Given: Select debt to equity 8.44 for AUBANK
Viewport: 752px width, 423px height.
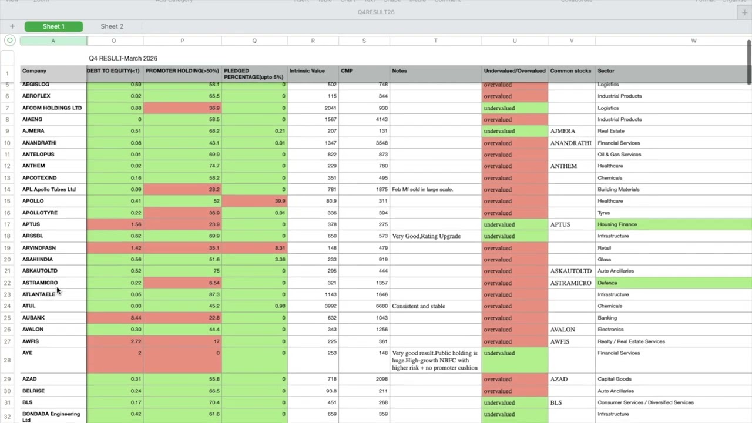Looking at the screenshot, I should click(115, 318).
